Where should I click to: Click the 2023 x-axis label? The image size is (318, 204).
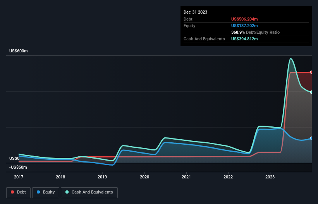tap(270, 177)
